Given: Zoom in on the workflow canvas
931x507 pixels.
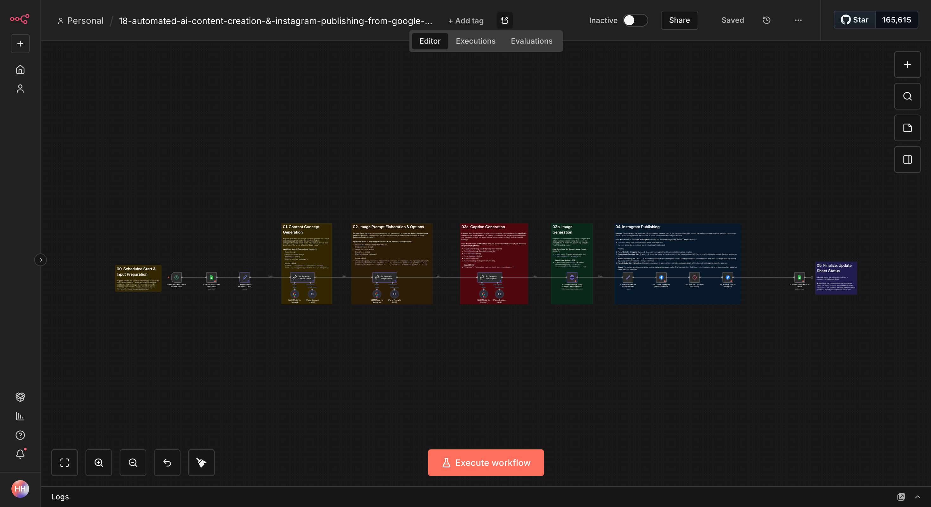Looking at the screenshot, I should 99,463.
